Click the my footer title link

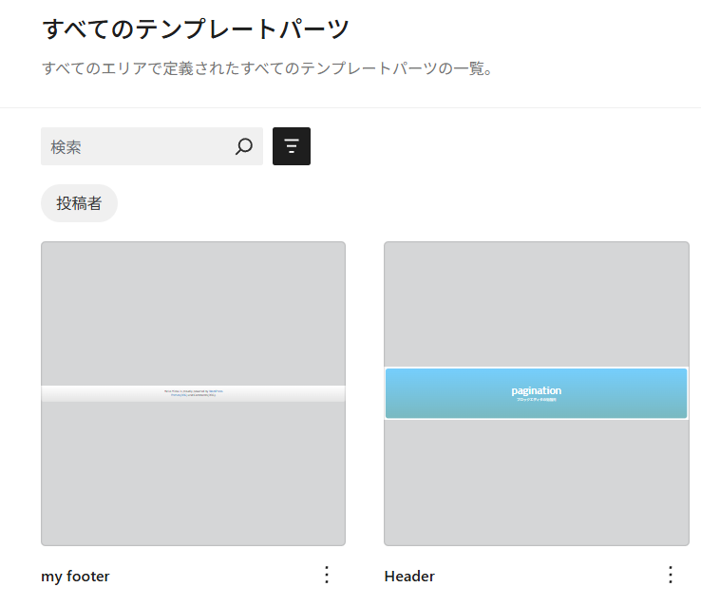[x=75, y=577]
